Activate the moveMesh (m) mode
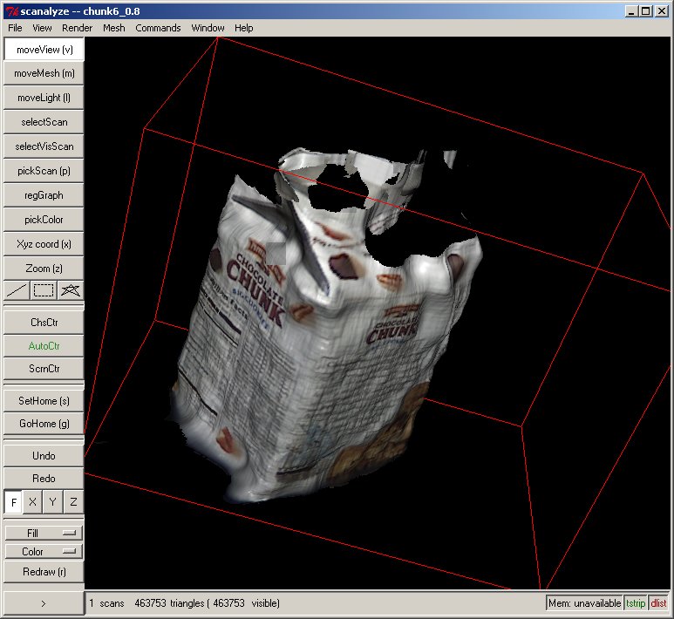The width and height of the screenshot is (674, 619). point(44,73)
